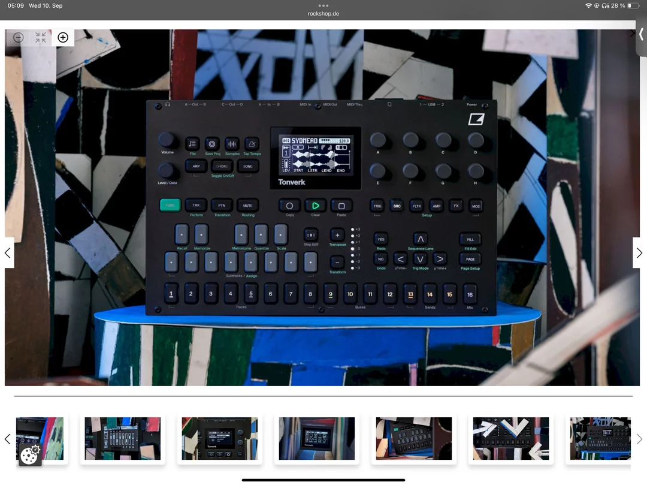This screenshot has height=485, width=647.
Task: Open the sixth thumbnail with white arrows
Action: coord(510,439)
